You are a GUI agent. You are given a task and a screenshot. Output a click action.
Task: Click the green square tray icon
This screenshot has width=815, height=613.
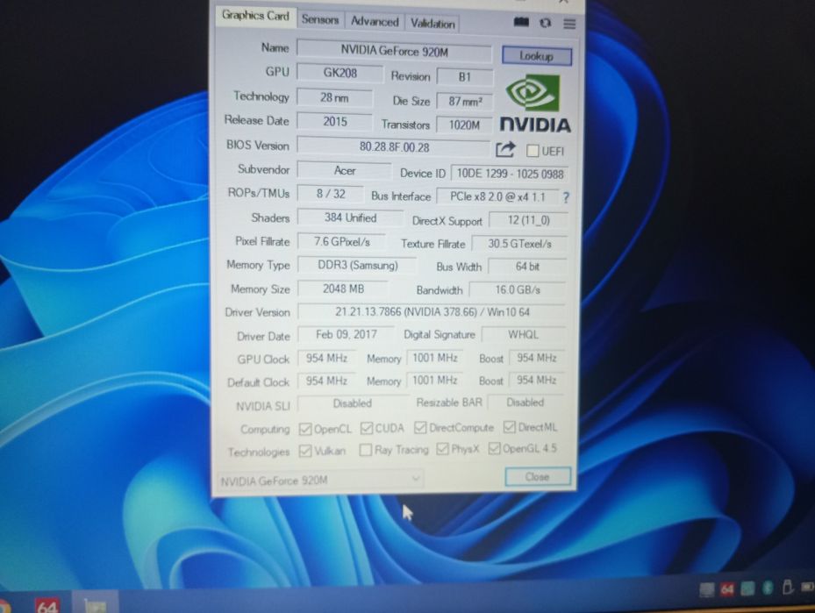(747, 588)
